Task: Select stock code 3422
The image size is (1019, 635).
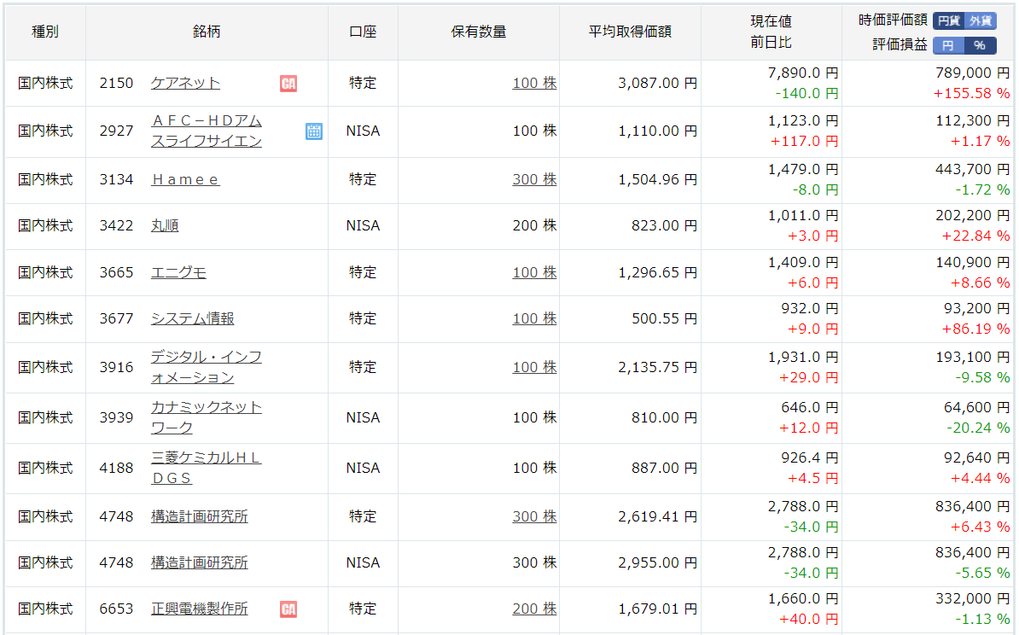Action: pyautogui.click(x=116, y=225)
